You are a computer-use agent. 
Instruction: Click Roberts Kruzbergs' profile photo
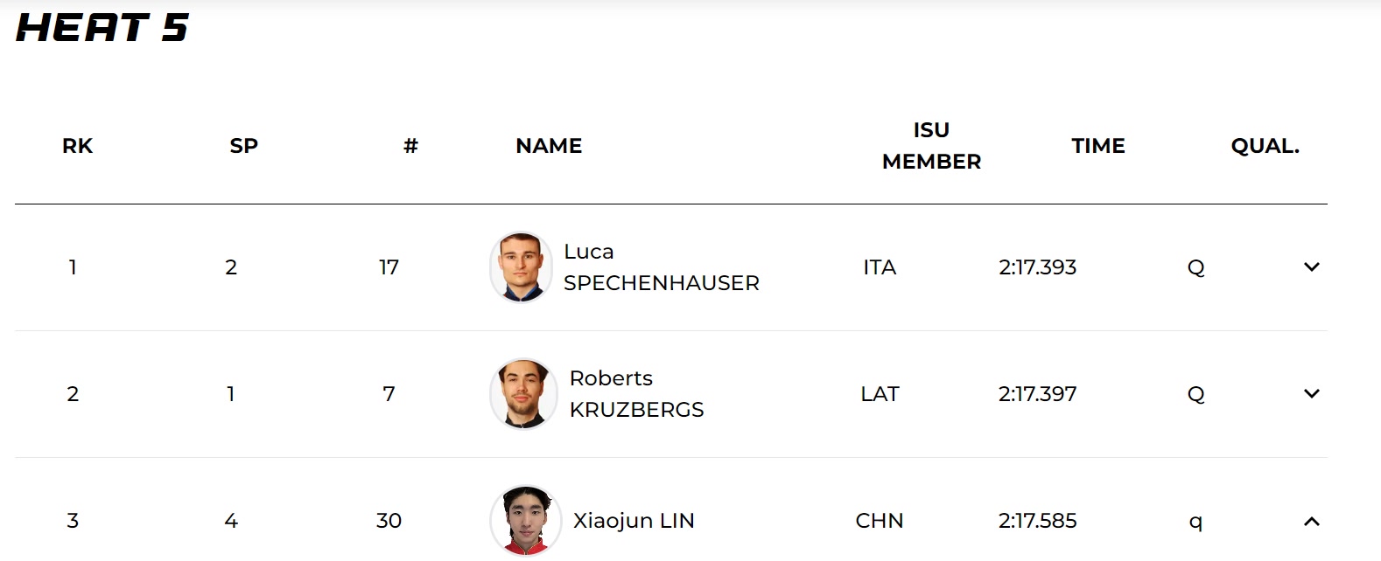[523, 394]
